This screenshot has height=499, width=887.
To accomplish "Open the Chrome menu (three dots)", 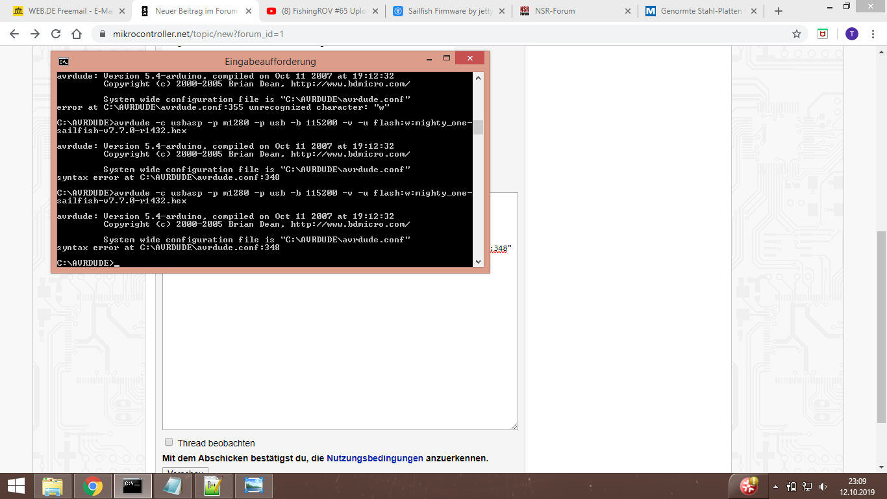I will pyautogui.click(x=872, y=33).
